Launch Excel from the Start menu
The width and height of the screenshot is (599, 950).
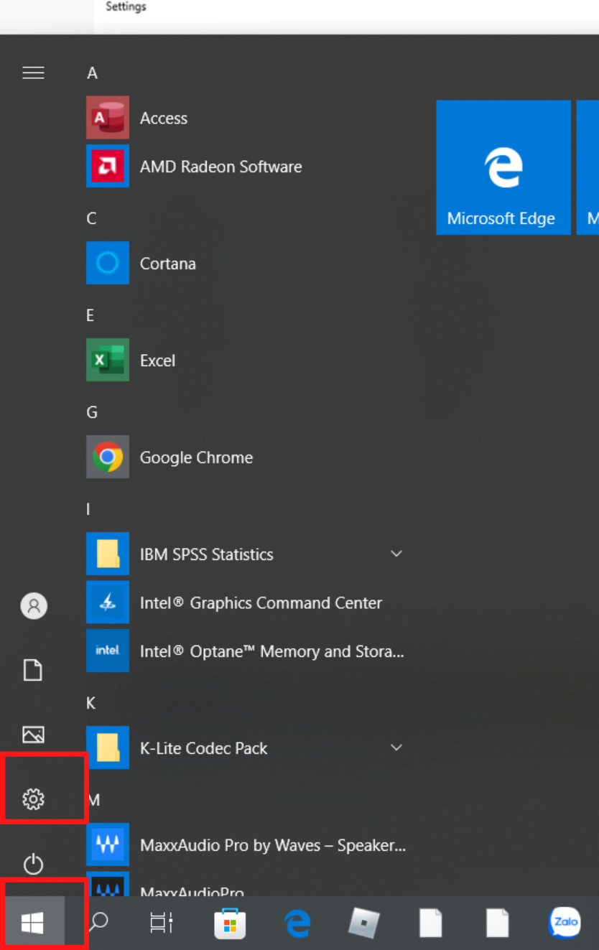pos(244,360)
